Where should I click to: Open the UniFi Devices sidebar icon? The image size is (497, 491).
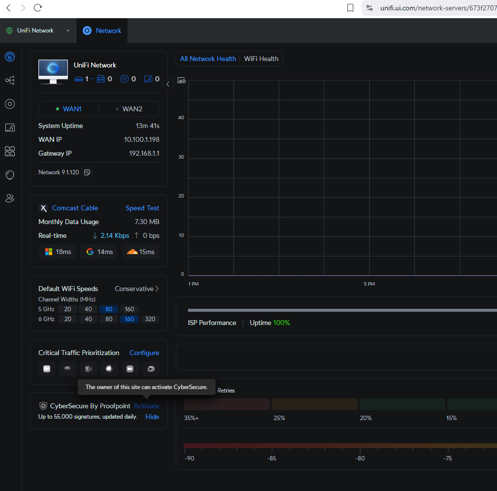click(10, 104)
